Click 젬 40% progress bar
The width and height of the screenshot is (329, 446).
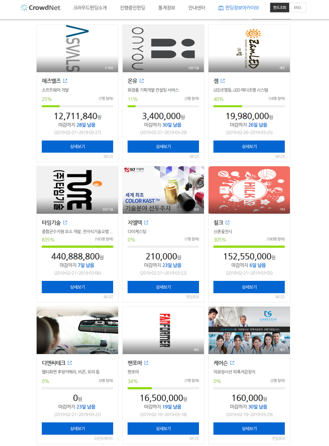click(249, 106)
